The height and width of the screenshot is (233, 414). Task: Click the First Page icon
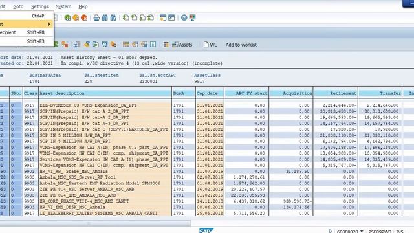click(x=126, y=17)
